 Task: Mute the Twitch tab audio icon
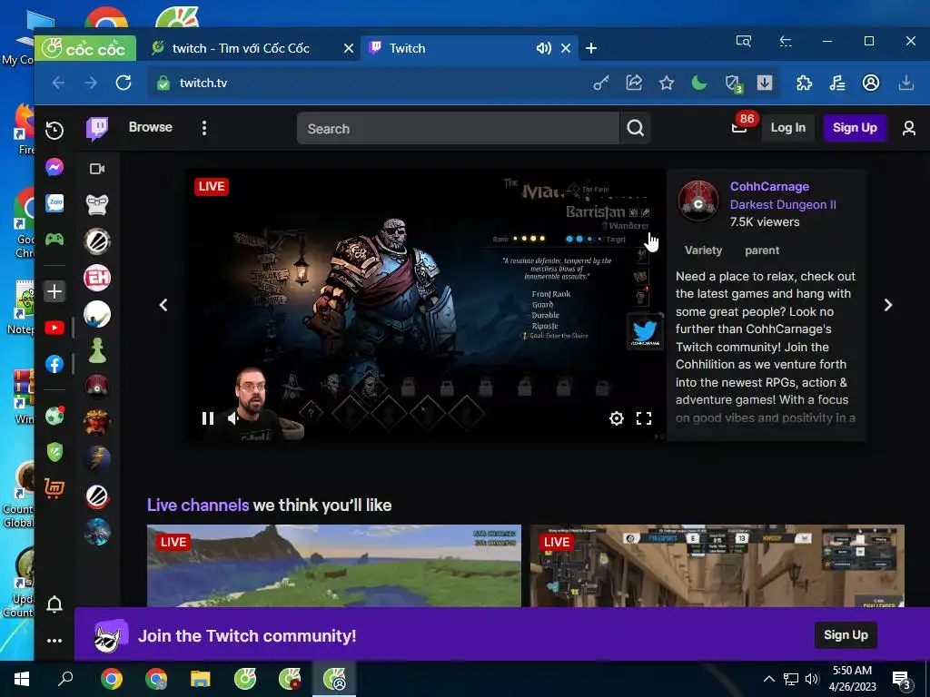coord(543,48)
